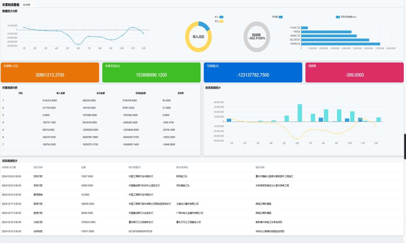The image size is (406, 243).
Task: Click the 11月 point on blue line chart
Action: pos(133,28)
